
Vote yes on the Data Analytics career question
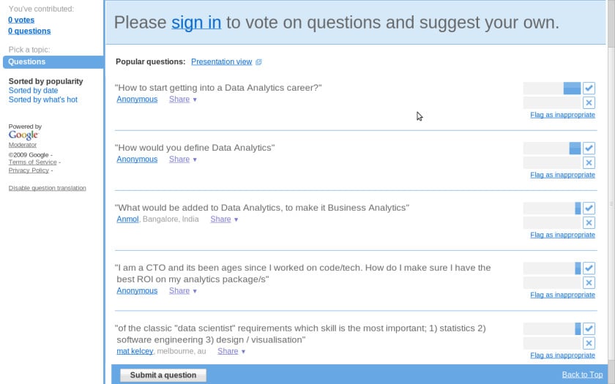[589, 89]
